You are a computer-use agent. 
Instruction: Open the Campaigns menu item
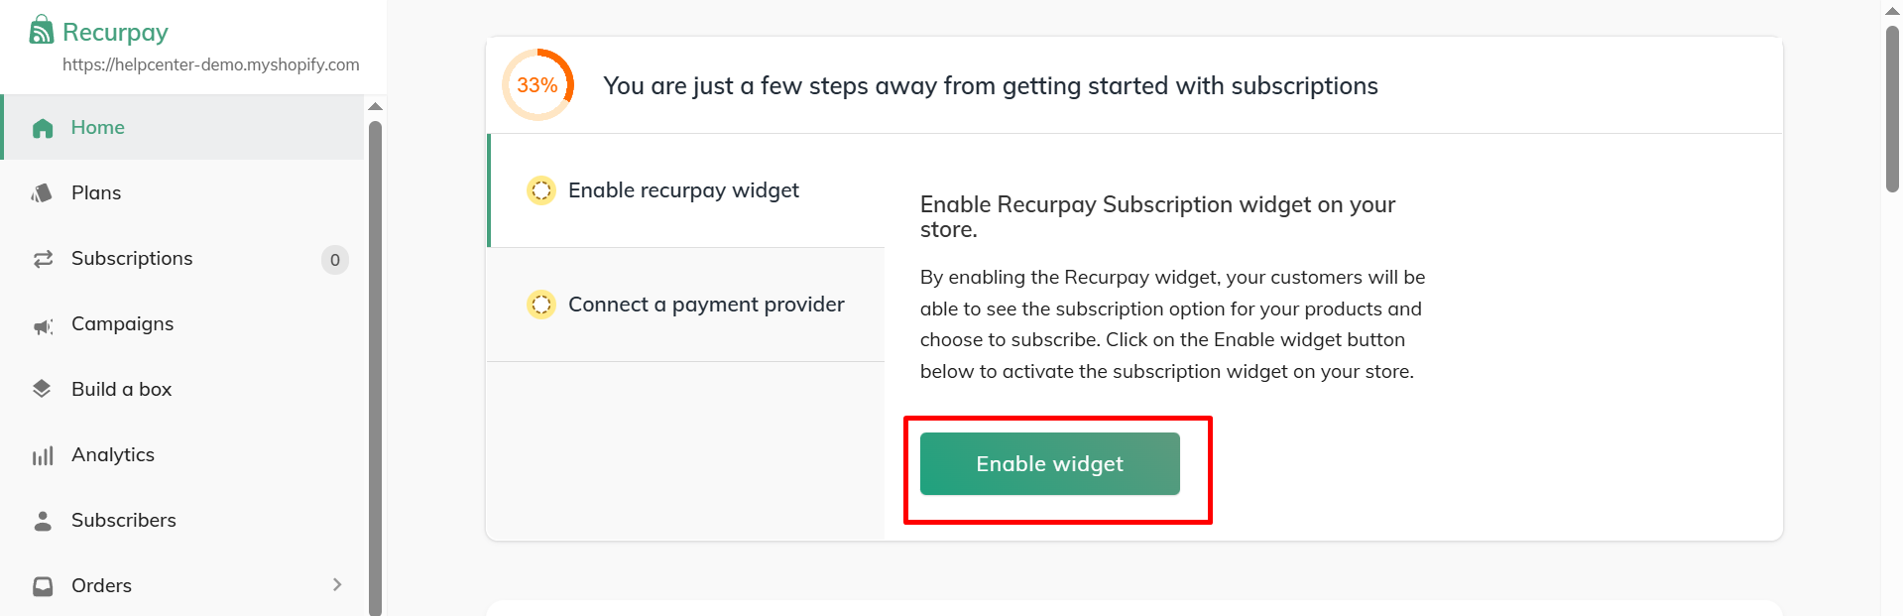point(122,324)
